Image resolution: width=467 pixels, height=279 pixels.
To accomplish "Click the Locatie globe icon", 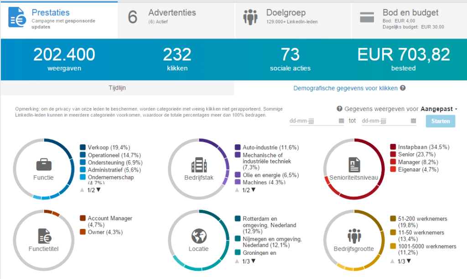I will 199,236.
